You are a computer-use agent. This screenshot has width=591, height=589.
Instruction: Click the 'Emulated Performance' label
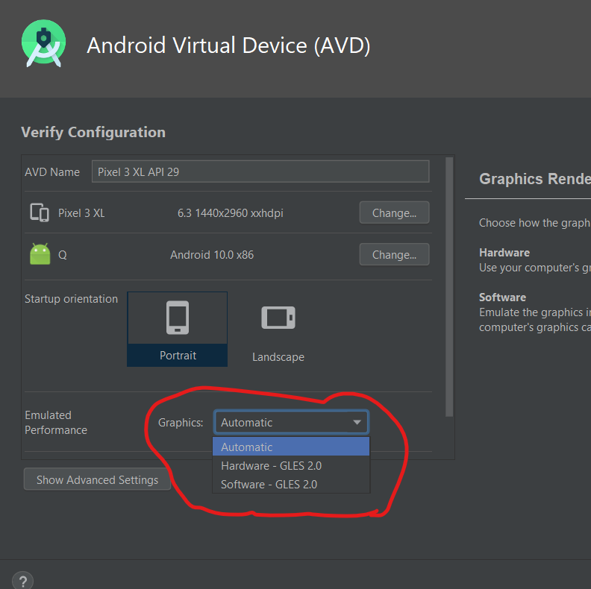tap(56, 423)
